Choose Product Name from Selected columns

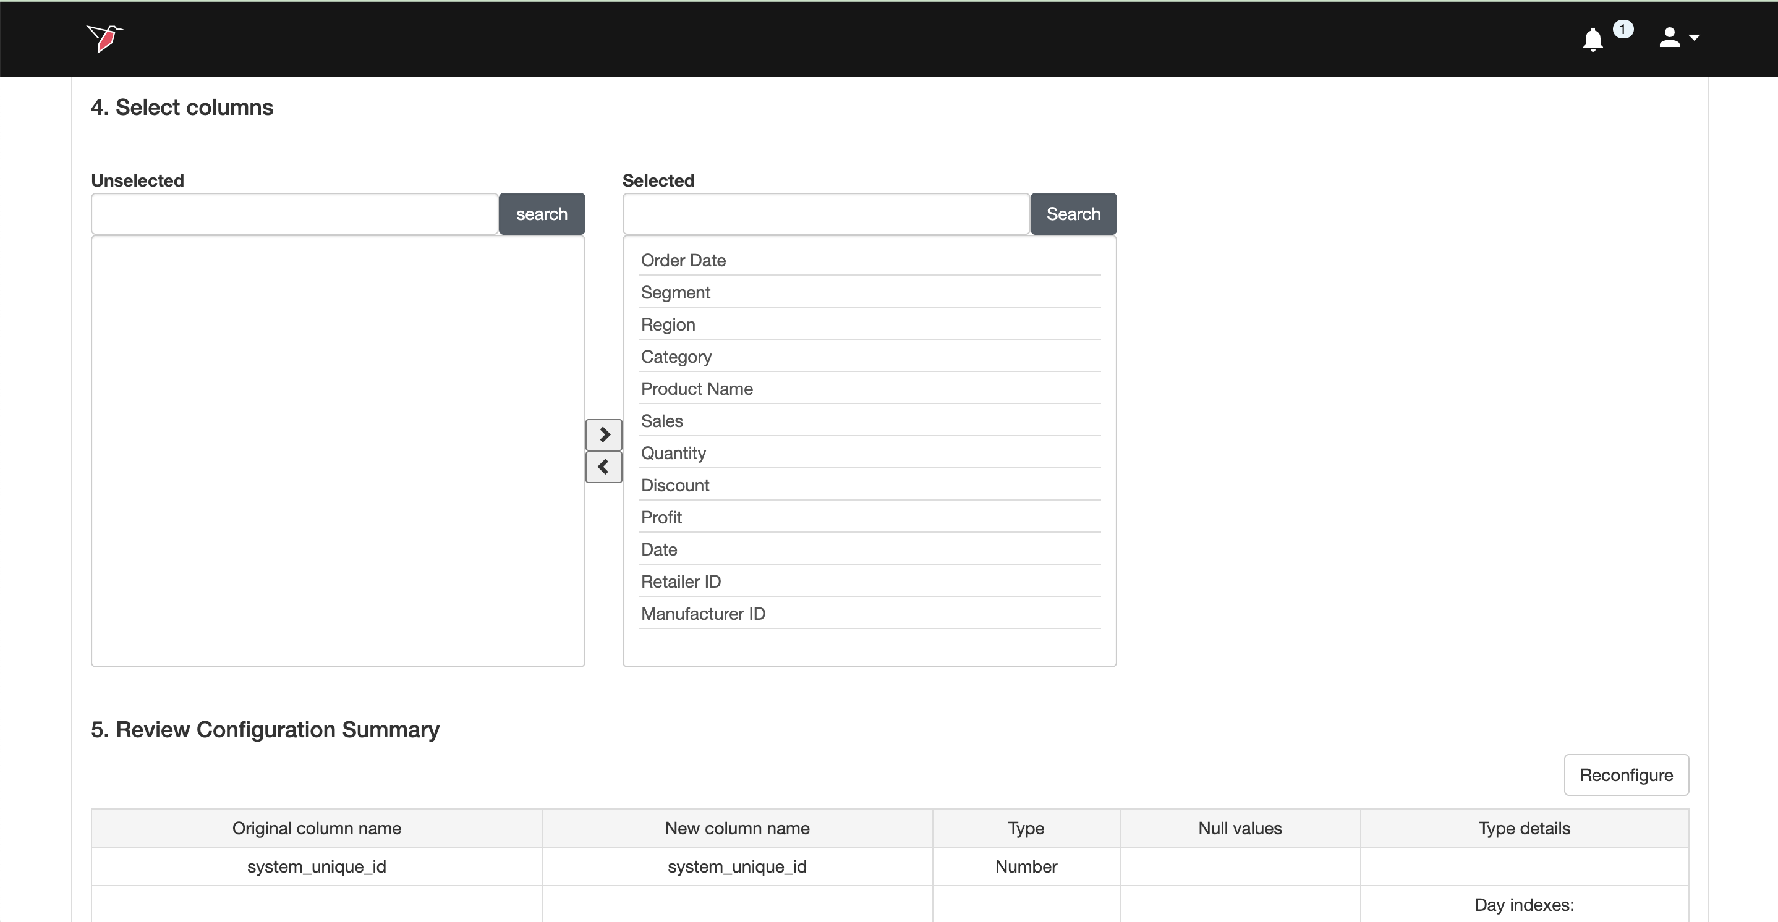tap(697, 389)
